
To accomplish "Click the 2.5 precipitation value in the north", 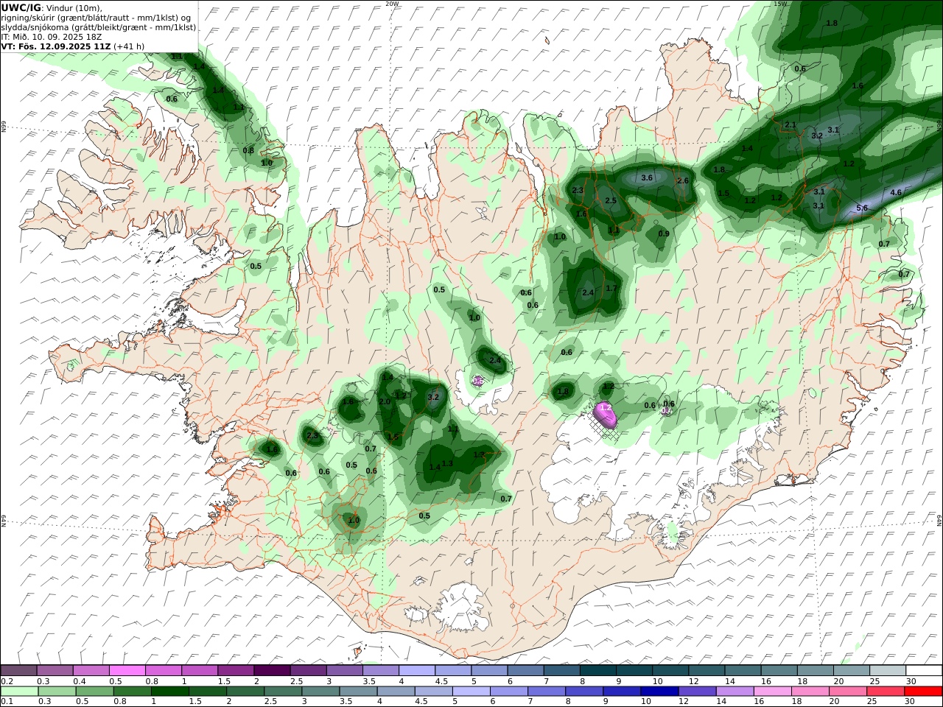I will click(611, 200).
